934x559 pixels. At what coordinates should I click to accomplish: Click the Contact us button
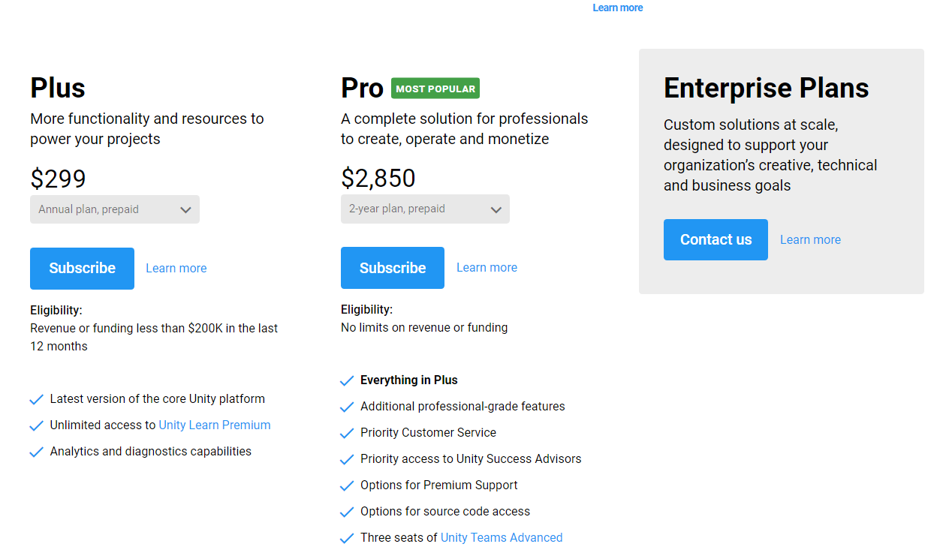(716, 239)
